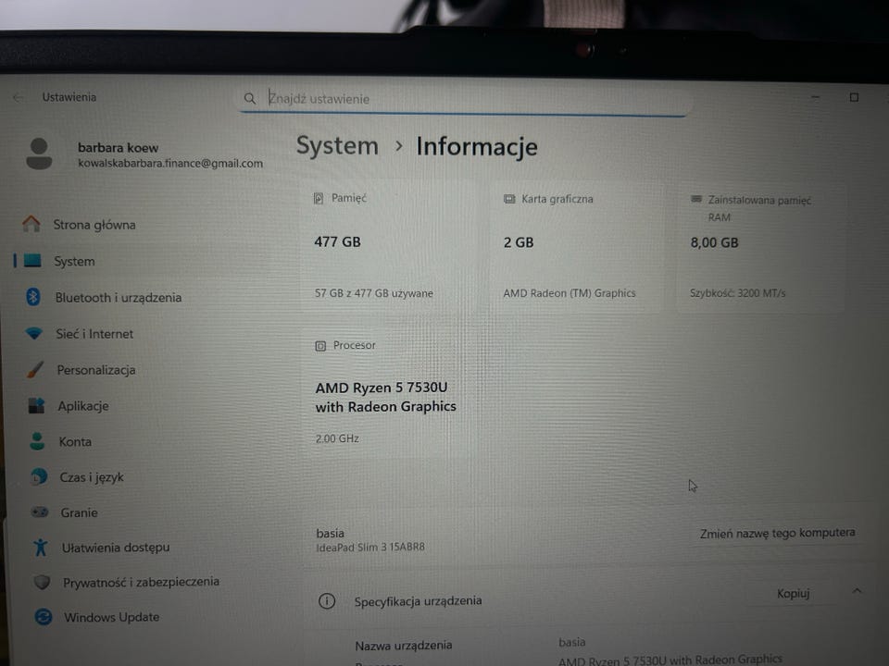889x666 pixels.
Task: Click AMD Radeon (TM) Graphics text
Action: (570, 293)
